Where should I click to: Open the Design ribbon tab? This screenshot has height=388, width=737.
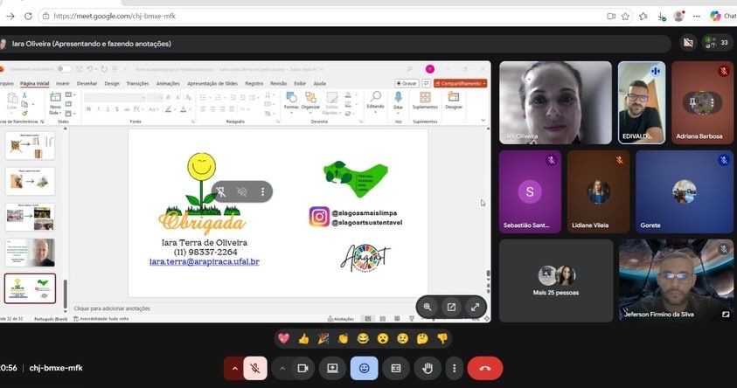tap(112, 84)
